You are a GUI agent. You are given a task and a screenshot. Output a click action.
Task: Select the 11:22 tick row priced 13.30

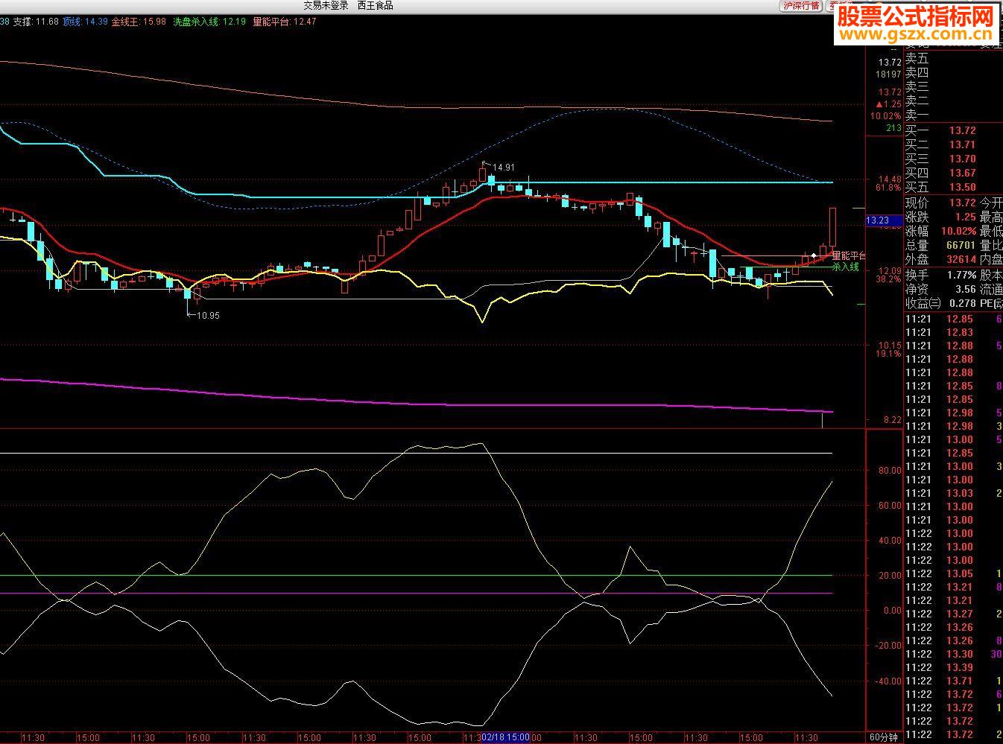953,654
